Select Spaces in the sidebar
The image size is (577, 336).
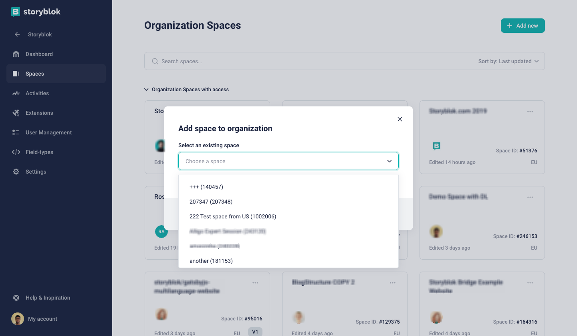(56, 74)
